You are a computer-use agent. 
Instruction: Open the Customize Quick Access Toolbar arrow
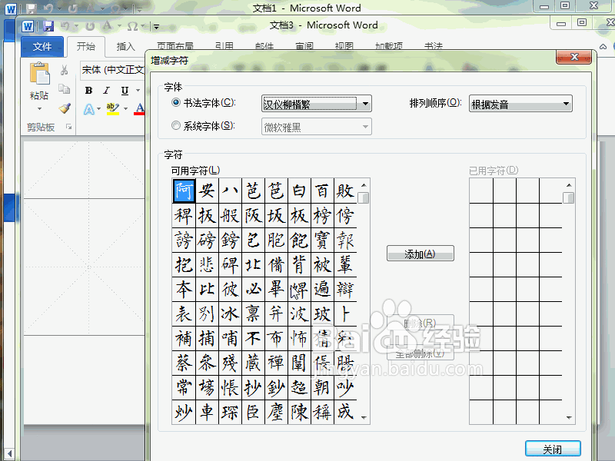point(157,27)
